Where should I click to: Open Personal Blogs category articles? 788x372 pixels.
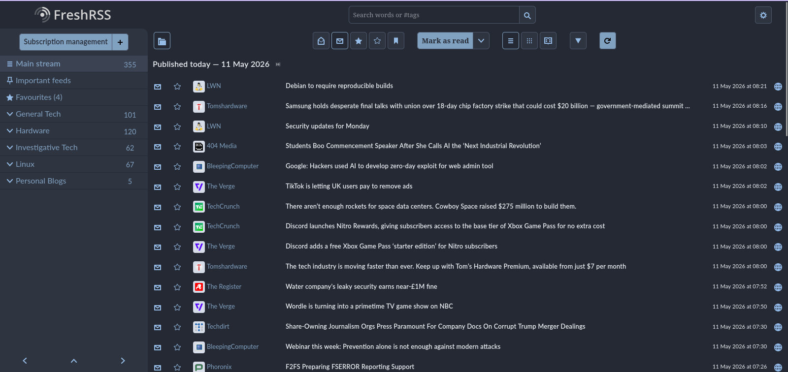pyautogui.click(x=41, y=181)
